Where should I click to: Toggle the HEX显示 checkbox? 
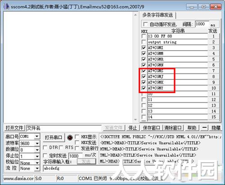[77, 137]
